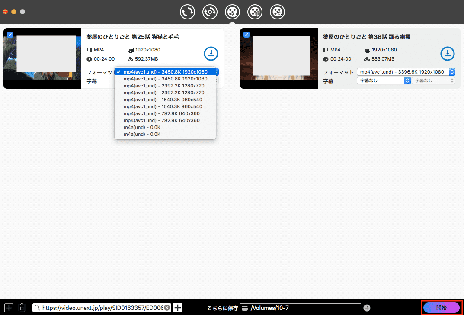The width and height of the screenshot is (464, 315).
Task: Open the video converter tab icon
Action: (x=187, y=12)
